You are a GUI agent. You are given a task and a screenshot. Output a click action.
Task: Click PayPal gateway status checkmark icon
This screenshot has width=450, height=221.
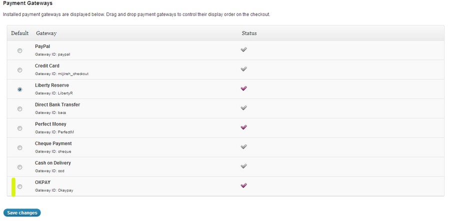pos(244,49)
